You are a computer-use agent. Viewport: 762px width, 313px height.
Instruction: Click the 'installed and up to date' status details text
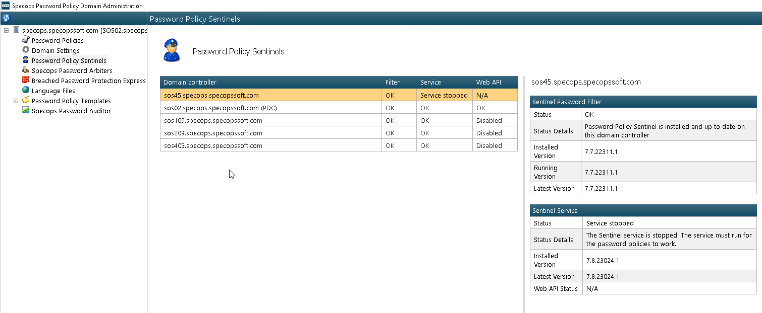pyautogui.click(x=665, y=131)
